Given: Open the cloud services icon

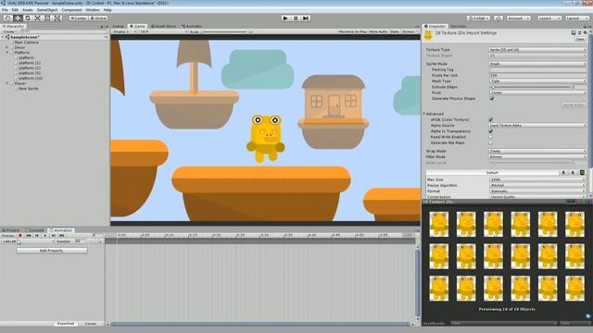Looking at the screenshot, I should pos(498,18).
